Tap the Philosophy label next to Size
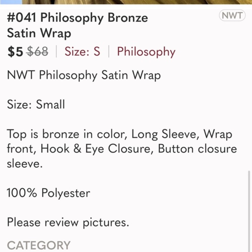 [146, 52]
